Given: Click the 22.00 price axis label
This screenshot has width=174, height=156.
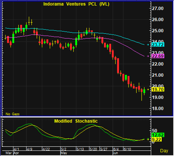Looking at the screenshot, I should click(x=158, y=64).
